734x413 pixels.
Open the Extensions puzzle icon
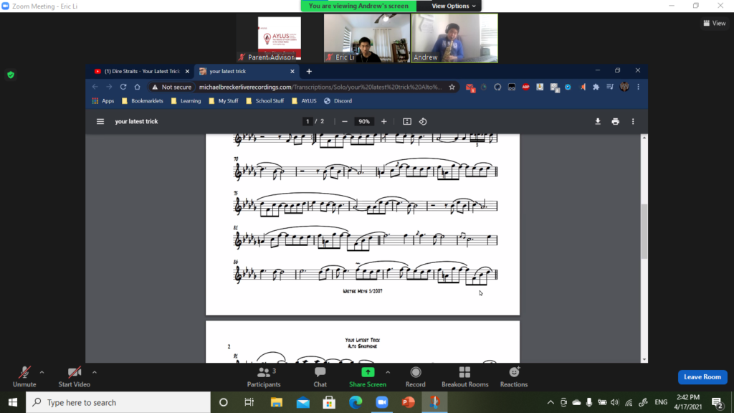pyautogui.click(x=596, y=87)
